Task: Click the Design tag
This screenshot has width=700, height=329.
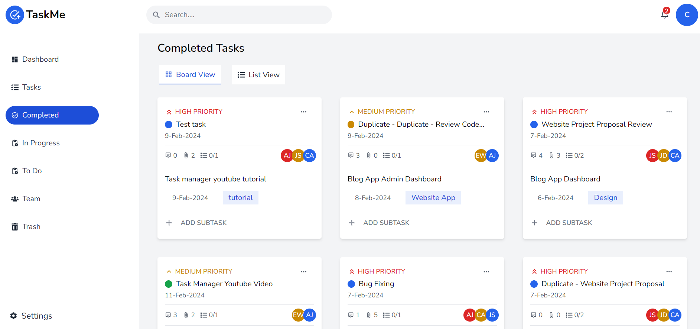Action: 606,198
